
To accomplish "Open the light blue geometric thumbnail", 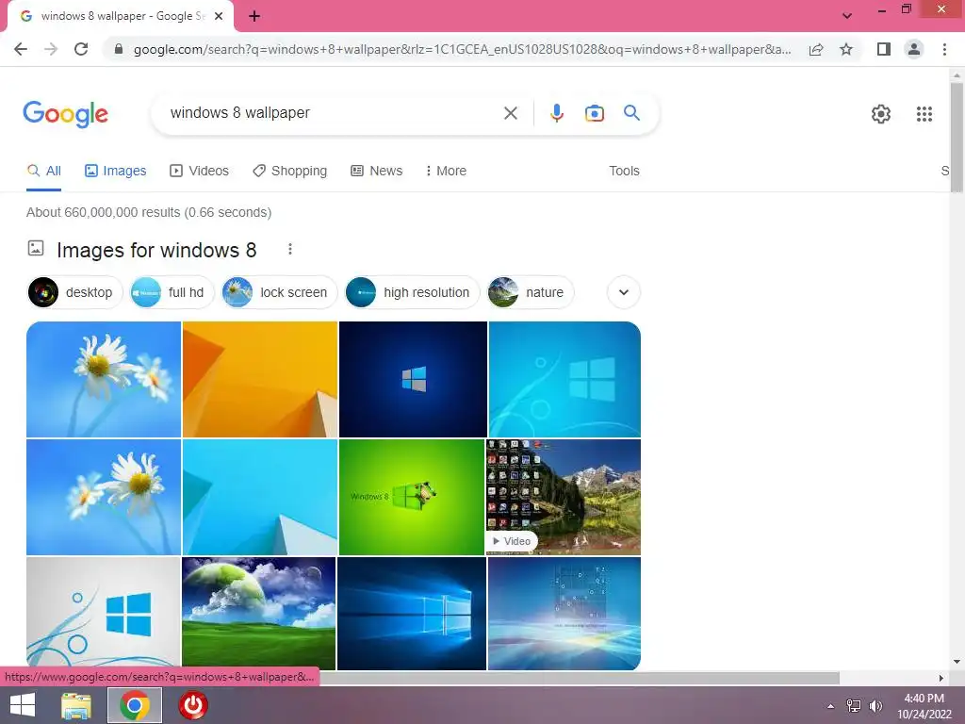I will [260, 497].
